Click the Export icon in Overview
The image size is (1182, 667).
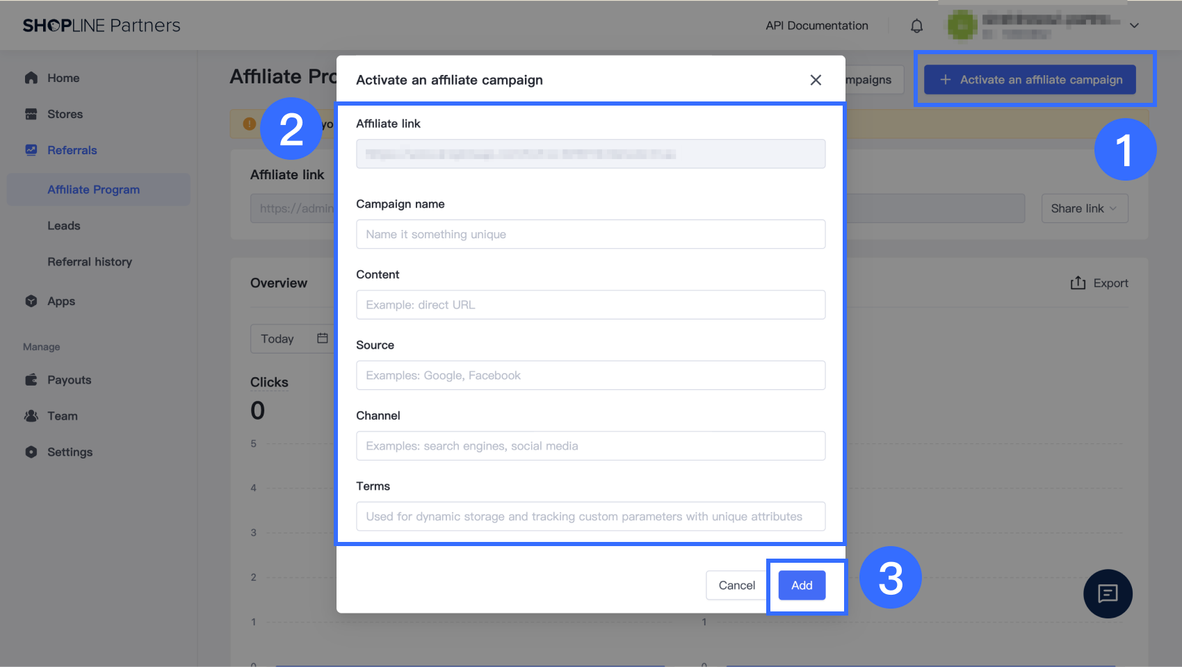tap(1078, 283)
